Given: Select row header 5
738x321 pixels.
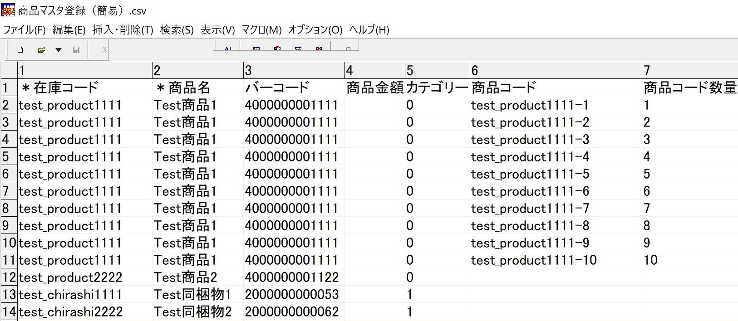Looking at the screenshot, I should point(9,156).
